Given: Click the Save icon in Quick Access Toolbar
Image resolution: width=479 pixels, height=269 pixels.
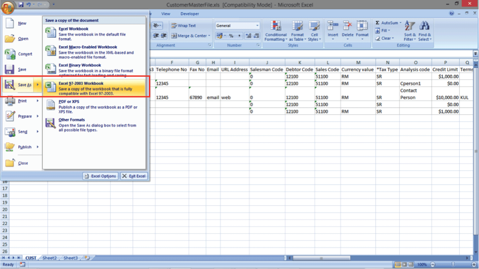Looking at the screenshot, I should tap(21, 5).
